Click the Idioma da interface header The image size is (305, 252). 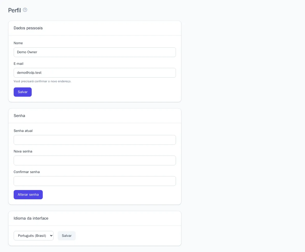31,218
